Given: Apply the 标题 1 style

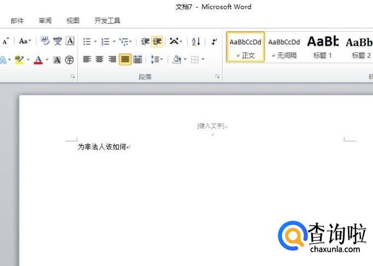Looking at the screenshot, I should click(323, 47).
